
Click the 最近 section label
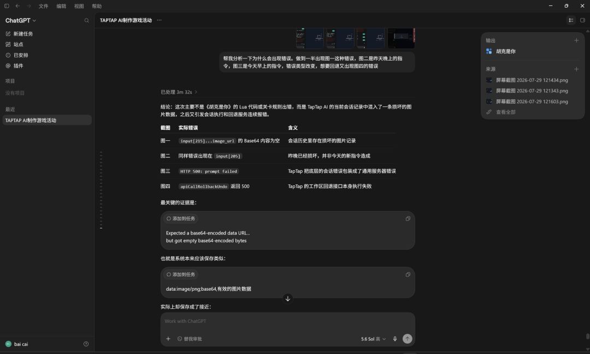[10, 109]
